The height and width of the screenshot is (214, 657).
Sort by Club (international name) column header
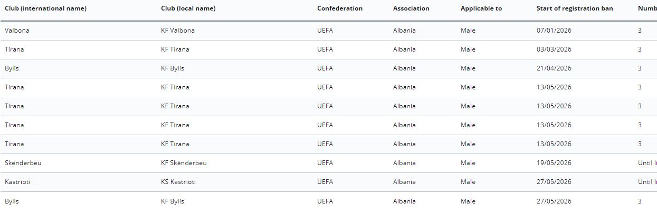[45, 8]
